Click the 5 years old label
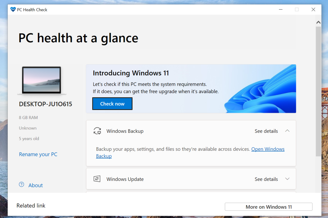 click(x=29, y=139)
